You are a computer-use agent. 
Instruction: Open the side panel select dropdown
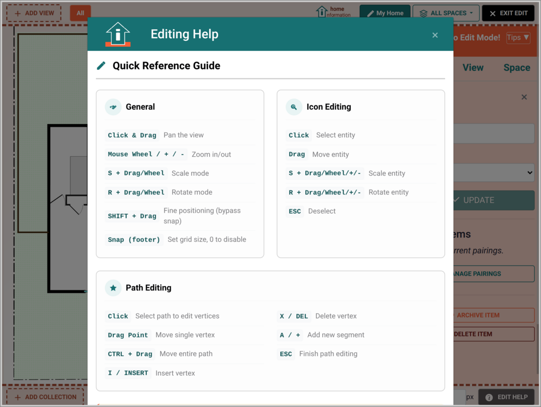(x=494, y=172)
